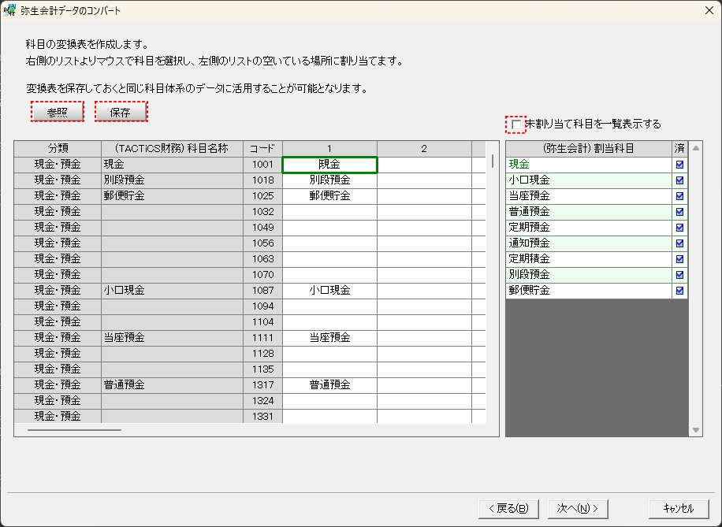Select 定期積金 in 割当科目 list
This screenshot has width=722, height=527.
[589, 259]
